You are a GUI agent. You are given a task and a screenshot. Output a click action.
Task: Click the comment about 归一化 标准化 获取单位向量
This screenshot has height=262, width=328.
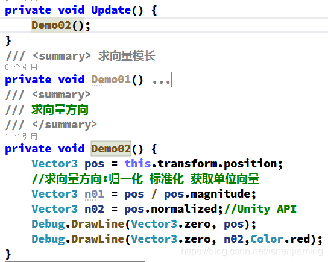point(145,179)
